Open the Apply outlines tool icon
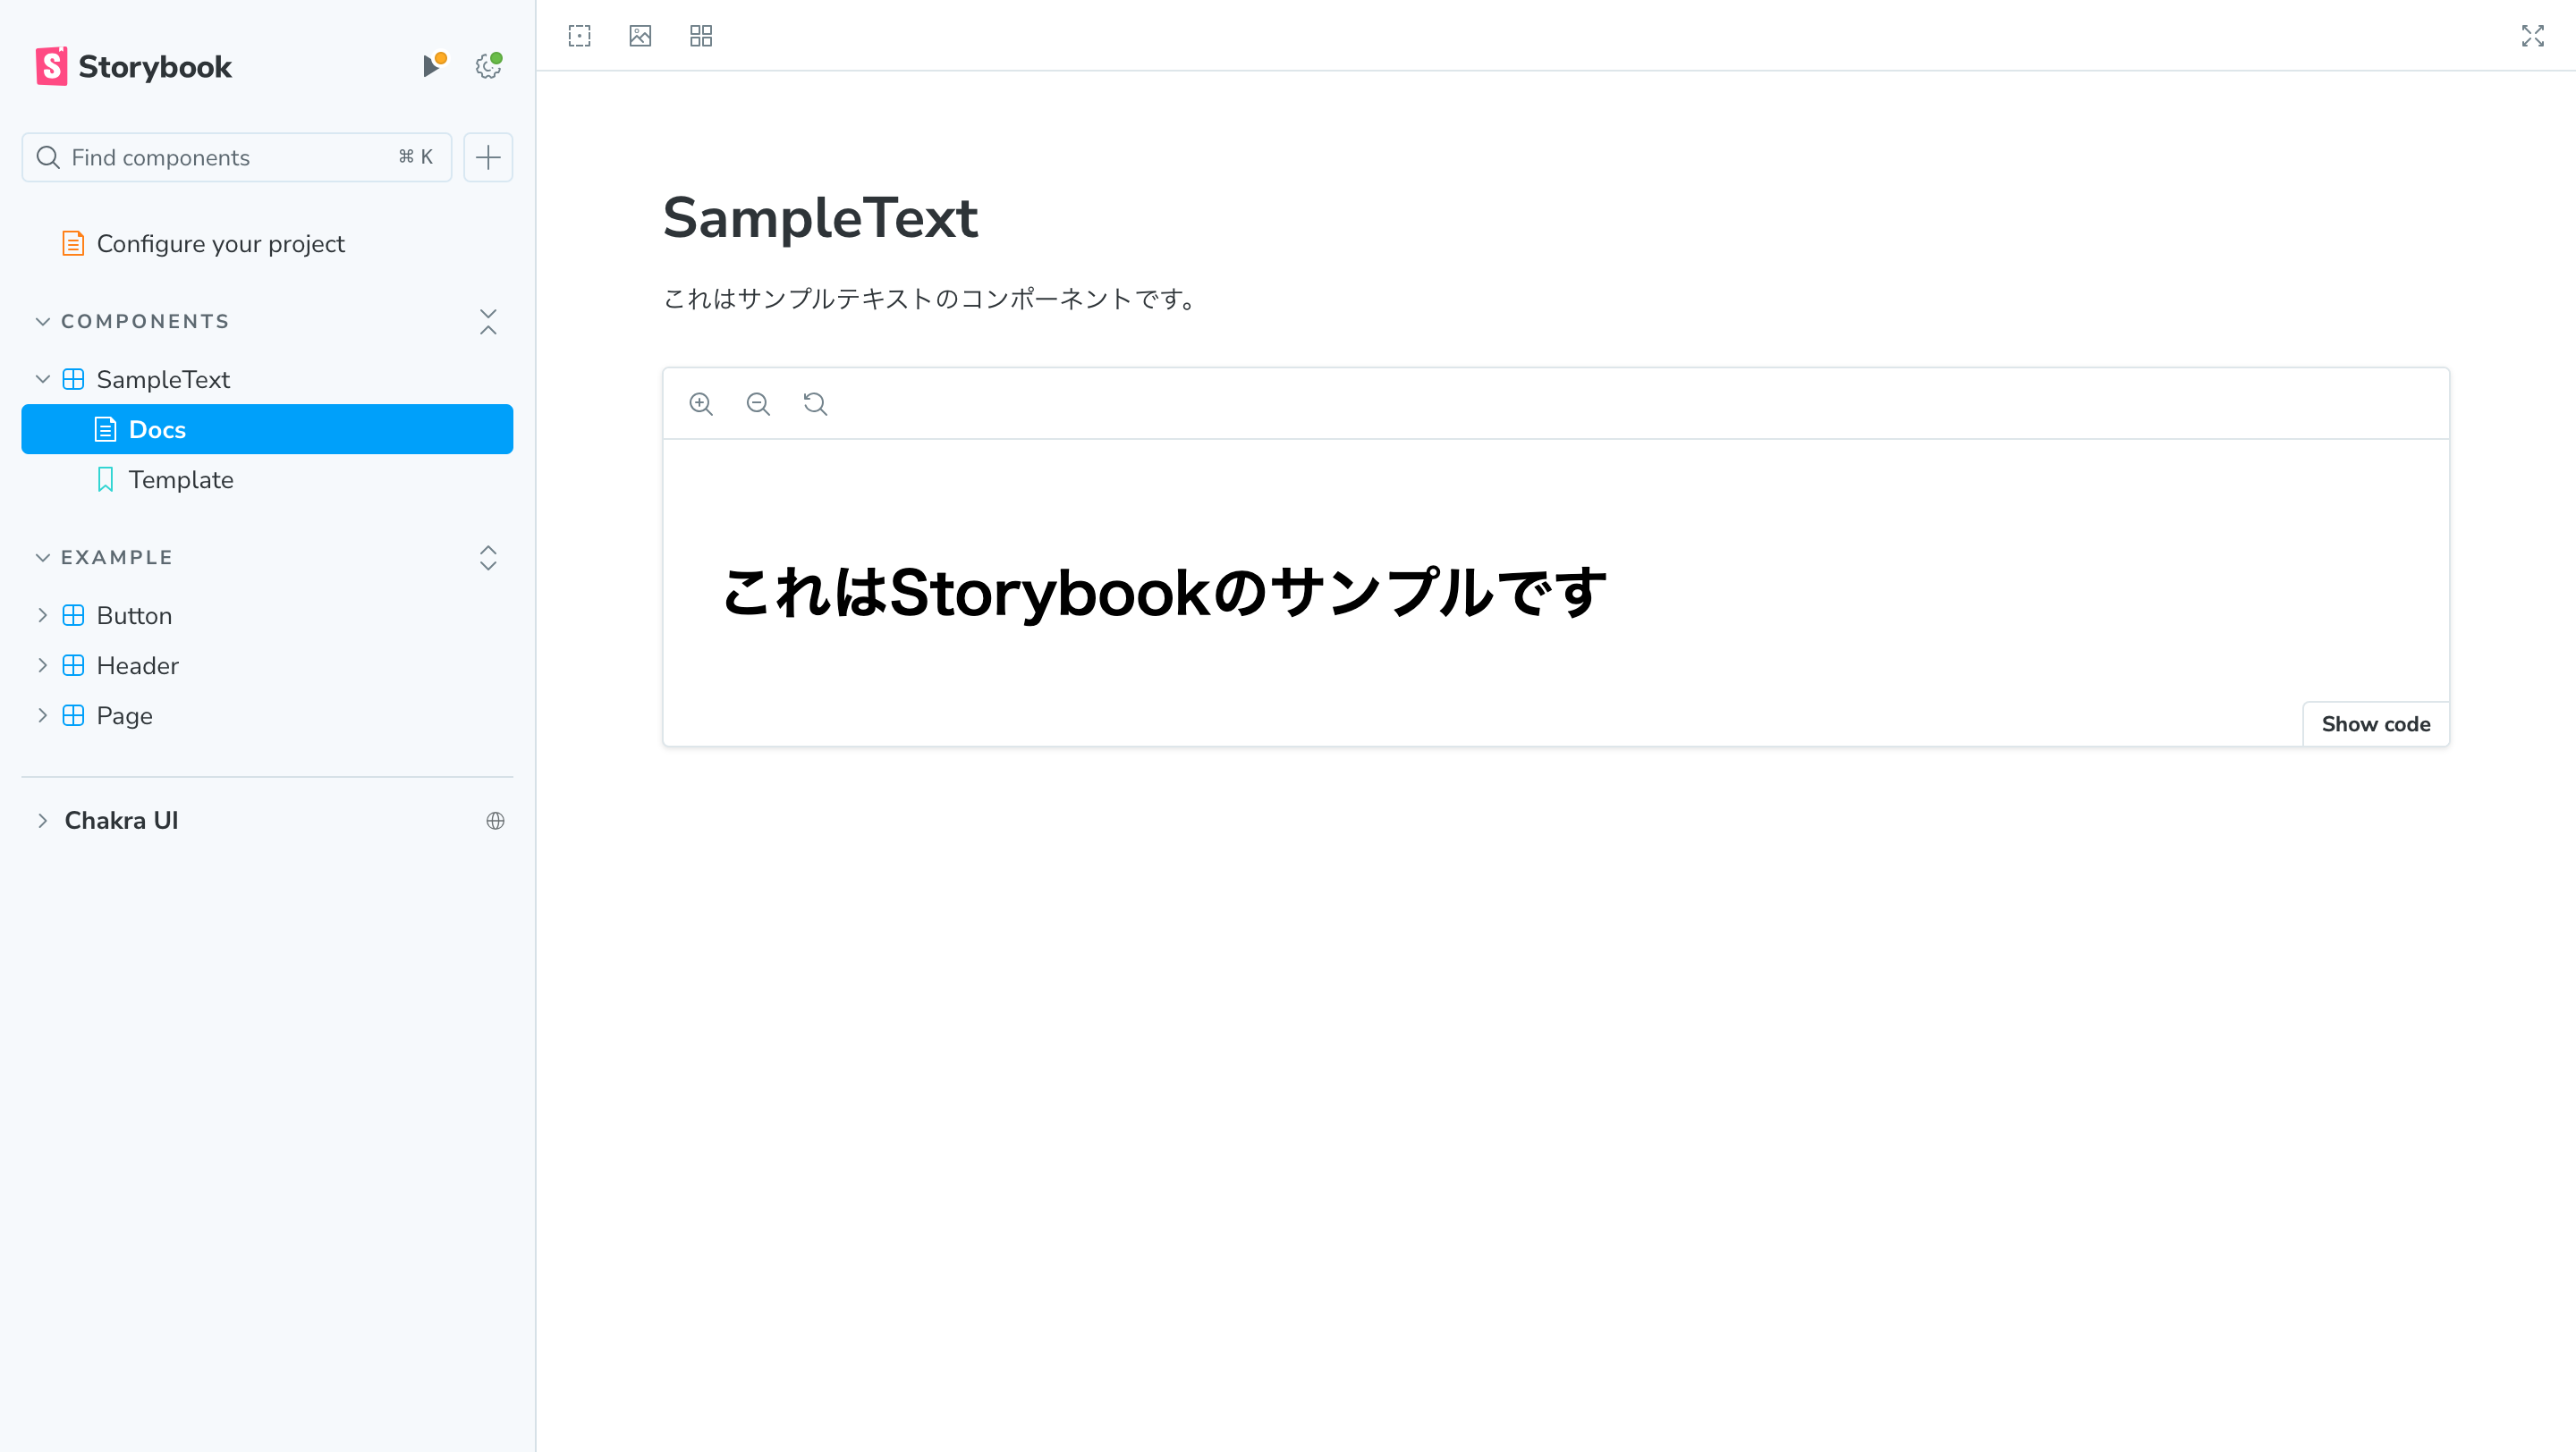 (580, 35)
